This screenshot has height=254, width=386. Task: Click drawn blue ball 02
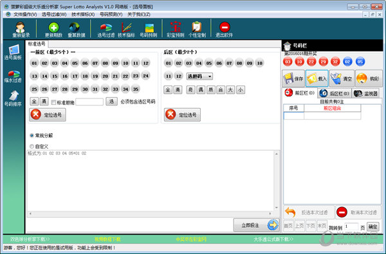click(x=347, y=62)
